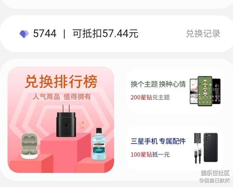Tap the 200星钻兑主题 text
Screen dimensions: 233x187
pos(150,97)
